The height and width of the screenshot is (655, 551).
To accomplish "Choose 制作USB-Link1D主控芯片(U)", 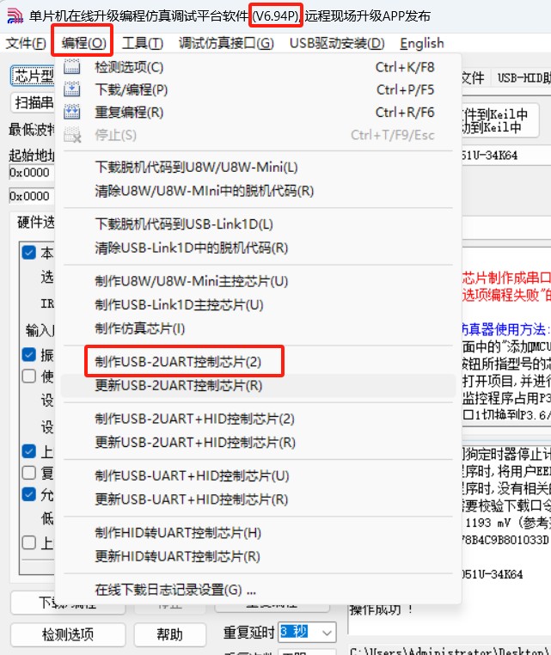I will coord(258,305).
